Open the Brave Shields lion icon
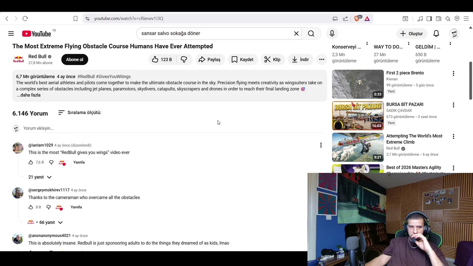Screen dimensions: 473x266 [357, 18]
